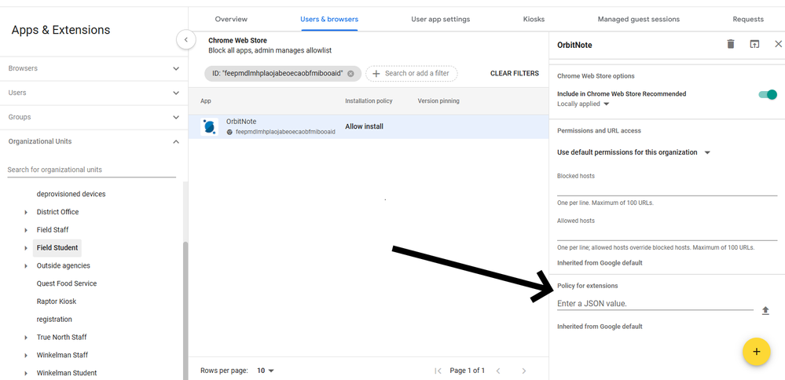Screen dimensions: 785x380
Task: Open the Kiosks tab
Action: click(534, 20)
